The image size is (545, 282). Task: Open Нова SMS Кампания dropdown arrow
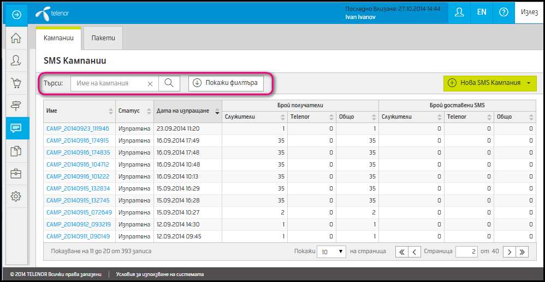click(529, 83)
